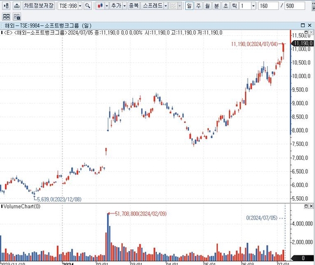Screen dimensions: 315x265
Task: Click the volume label 0(2024/07/05)
Action: click(x=261, y=218)
